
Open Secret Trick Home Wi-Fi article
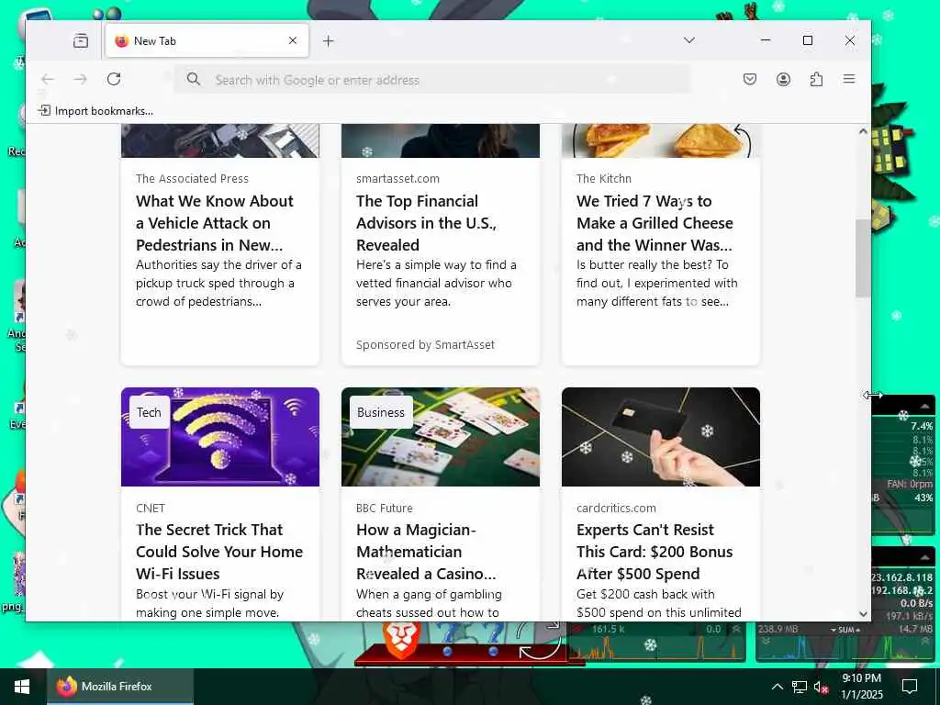pos(219,552)
